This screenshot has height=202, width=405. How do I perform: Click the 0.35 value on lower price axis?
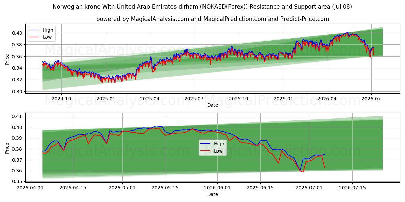pos(18,182)
